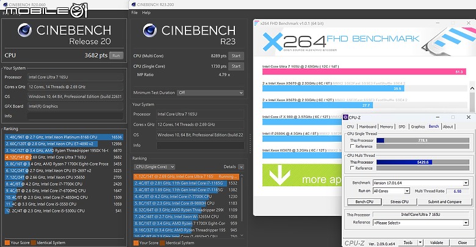Select the Bench tab in CPU-Z
Viewport: 476px width, 247px height.
point(434,127)
